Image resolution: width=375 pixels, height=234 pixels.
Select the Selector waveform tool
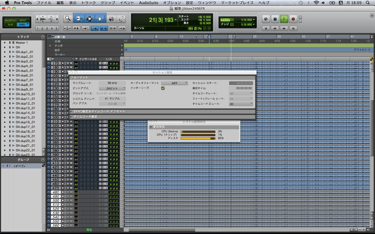[90, 19]
